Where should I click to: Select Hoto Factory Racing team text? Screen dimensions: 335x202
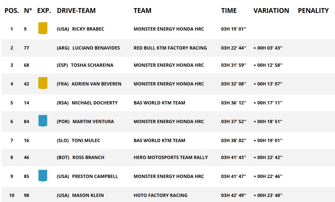160,195
